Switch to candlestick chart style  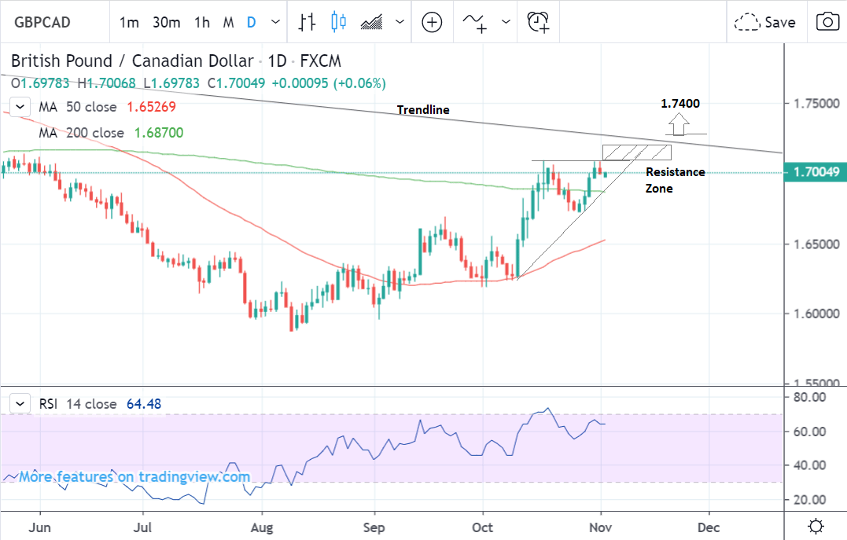click(338, 22)
